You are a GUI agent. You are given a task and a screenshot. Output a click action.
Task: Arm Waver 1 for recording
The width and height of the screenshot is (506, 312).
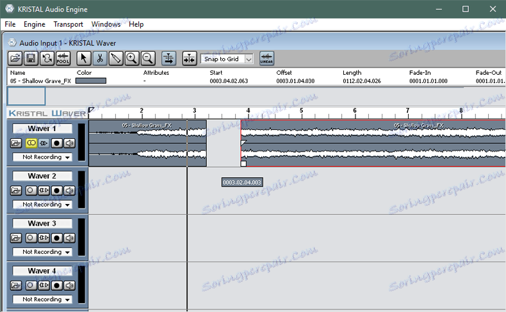point(57,143)
